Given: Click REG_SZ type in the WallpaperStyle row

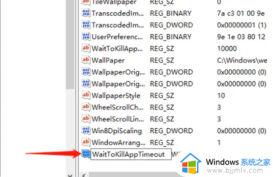Looking at the screenshot, I should click(162, 95).
